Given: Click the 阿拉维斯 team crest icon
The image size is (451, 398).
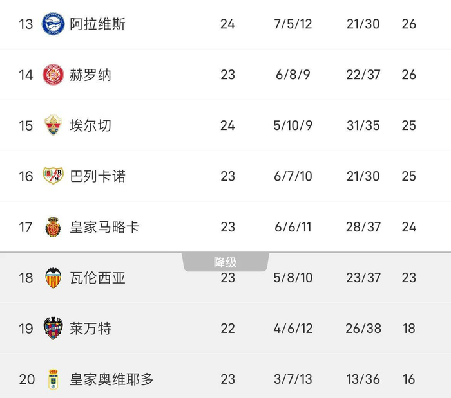Looking at the screenshot, I should tap(53, 24).
